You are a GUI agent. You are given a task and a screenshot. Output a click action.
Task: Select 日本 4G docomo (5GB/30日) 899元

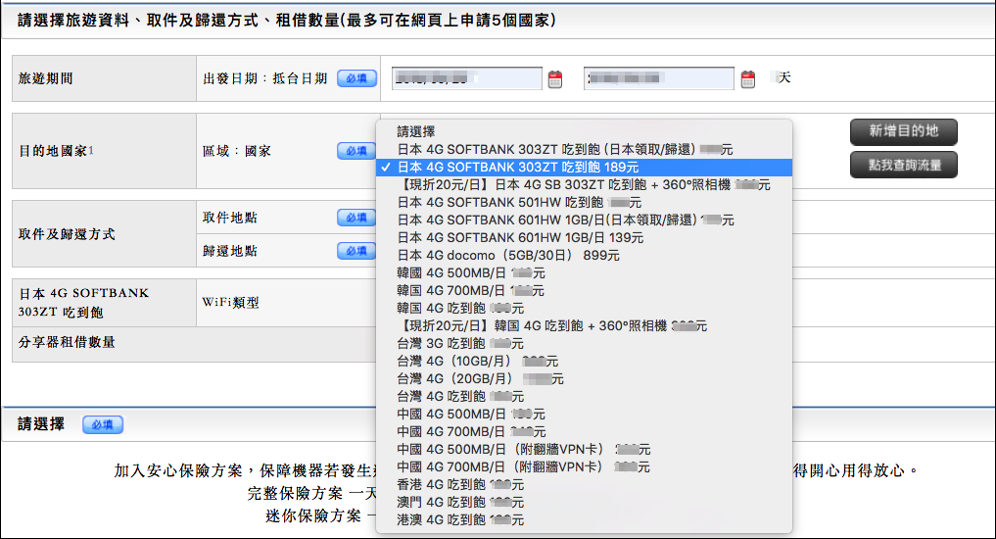(x=585, y=256)
